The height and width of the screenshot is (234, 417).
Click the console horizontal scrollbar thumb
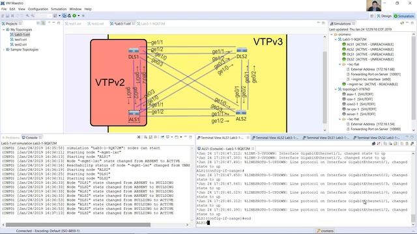click(78, 225)
